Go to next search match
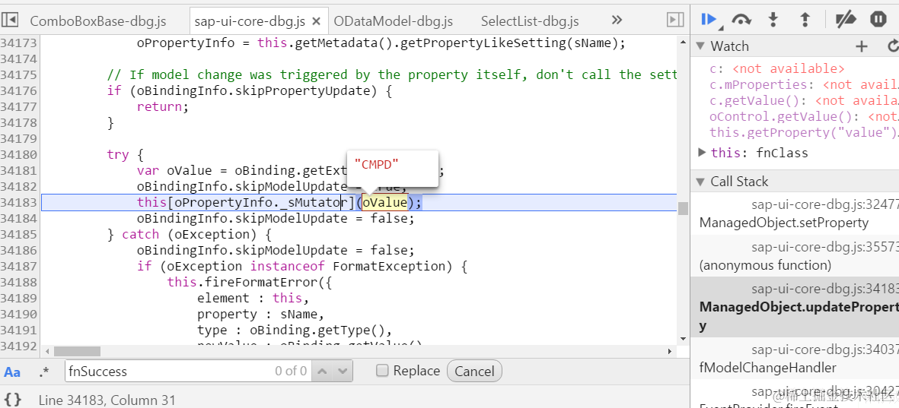899x408 pixels. pyautogui.click(x=343, y=372)
